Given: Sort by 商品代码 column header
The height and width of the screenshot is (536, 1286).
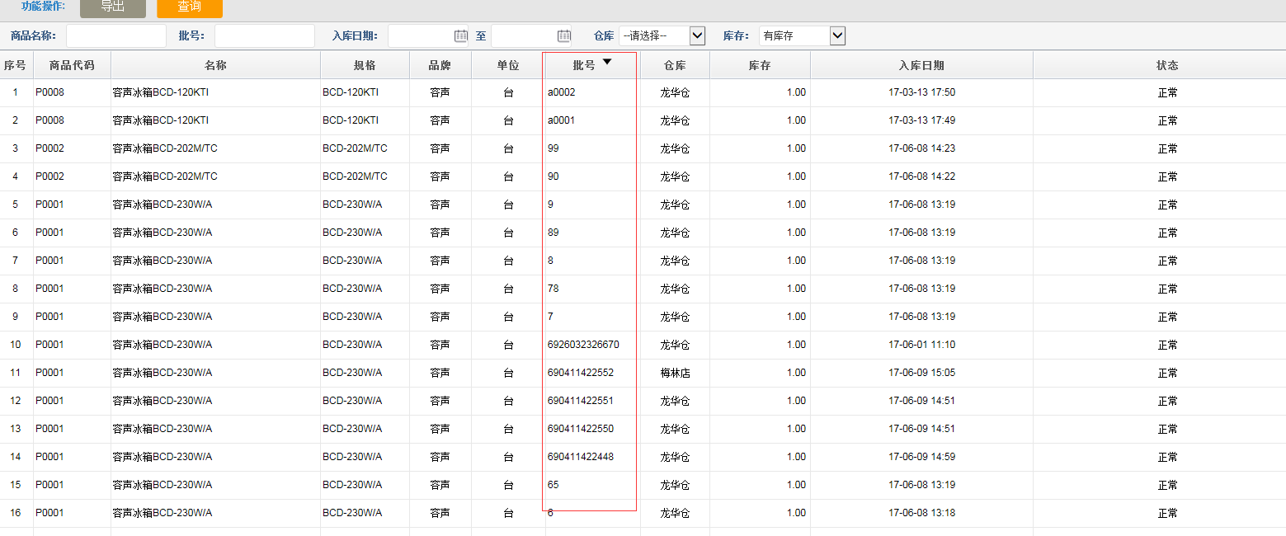Looking at the screenshot, I should (72, 65).
